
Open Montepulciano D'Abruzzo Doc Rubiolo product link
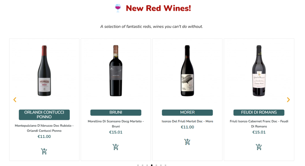click(44, 128)
